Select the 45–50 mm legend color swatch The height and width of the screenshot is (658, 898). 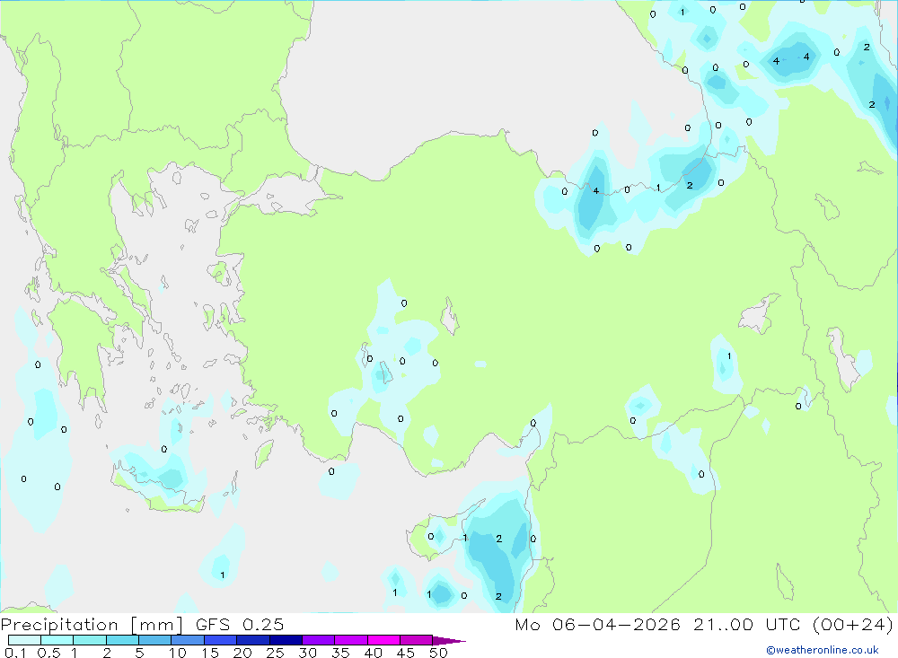(417, 640)
